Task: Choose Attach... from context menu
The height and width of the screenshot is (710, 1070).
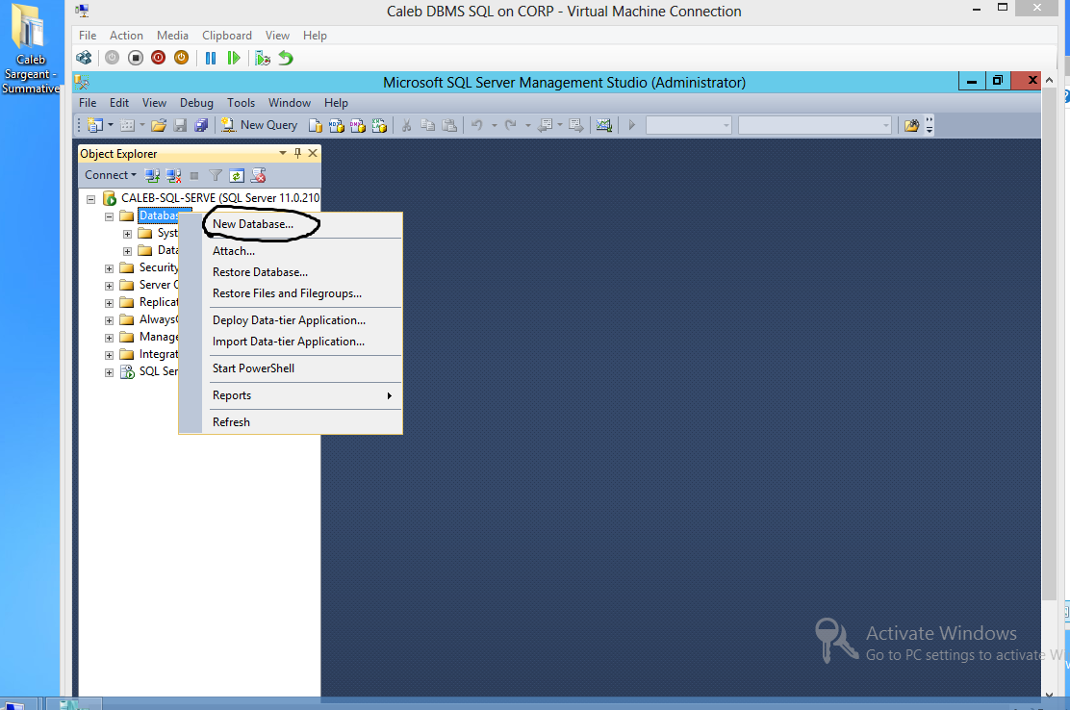Action: (234, 251)
